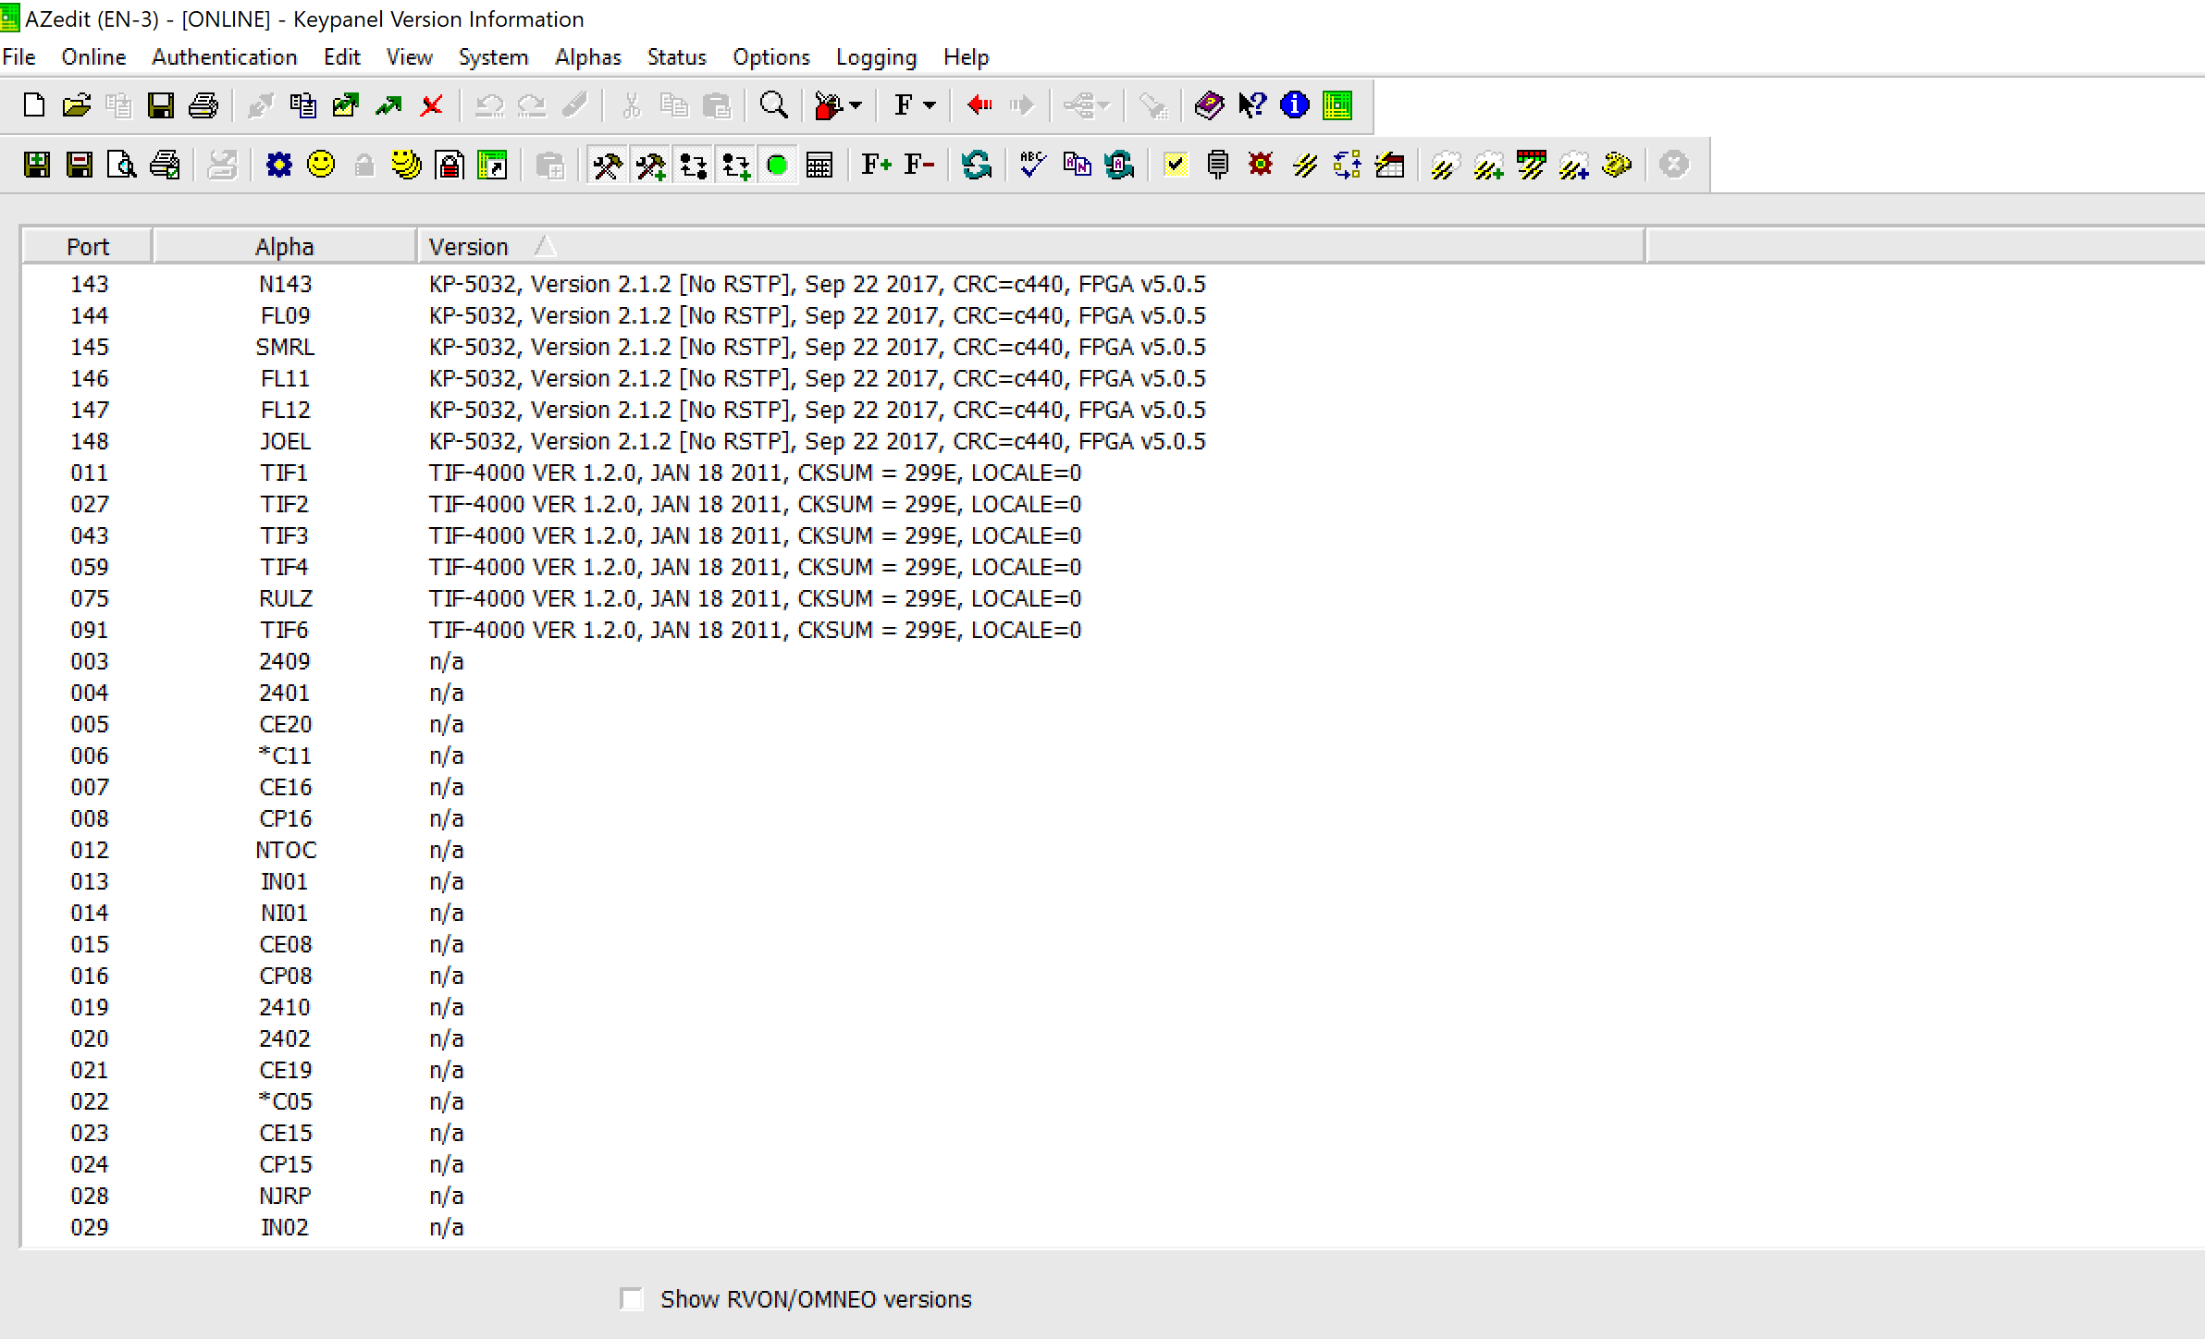
Task: Enable Show RVON/OMNEO versions checkbox
Action: click(633, 1298)
